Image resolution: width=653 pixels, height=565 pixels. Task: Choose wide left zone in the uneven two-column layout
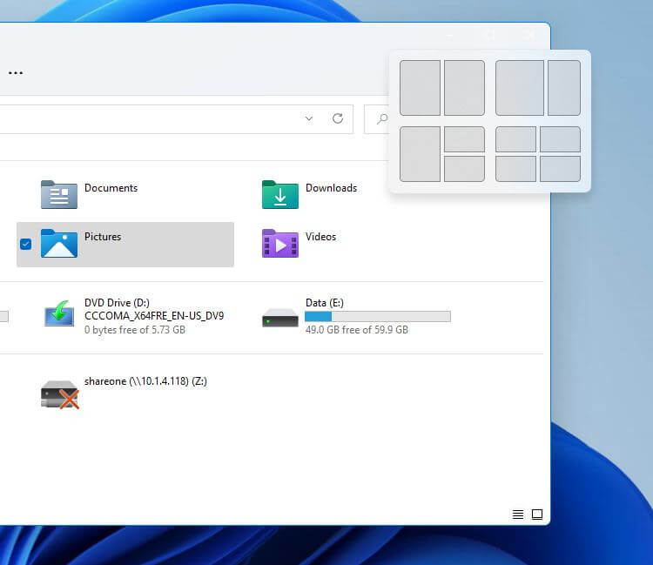coord(519,88)
